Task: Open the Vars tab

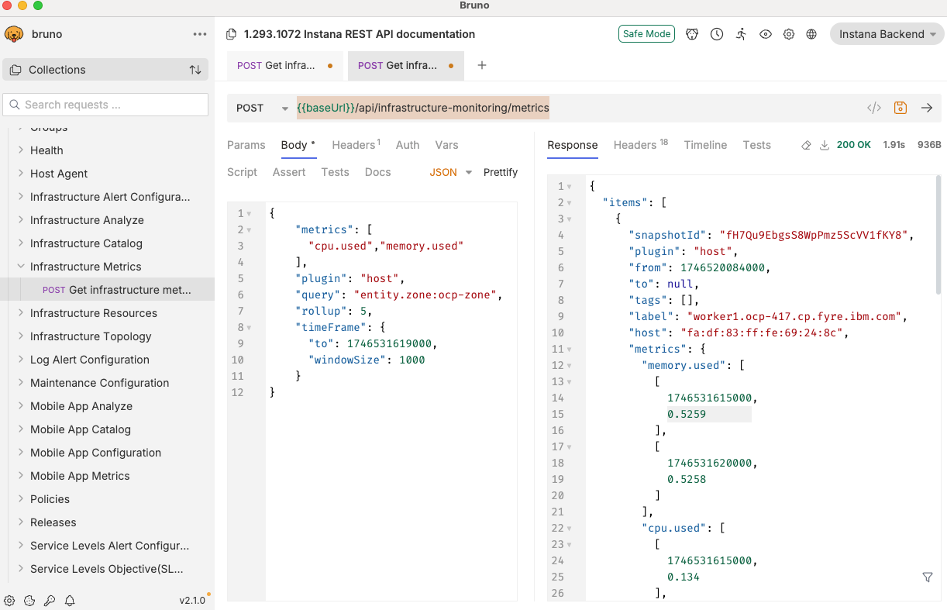Action: click(446, 145)
